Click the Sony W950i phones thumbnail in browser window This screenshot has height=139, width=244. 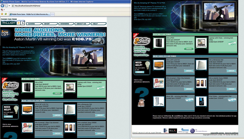coord(70,128)
